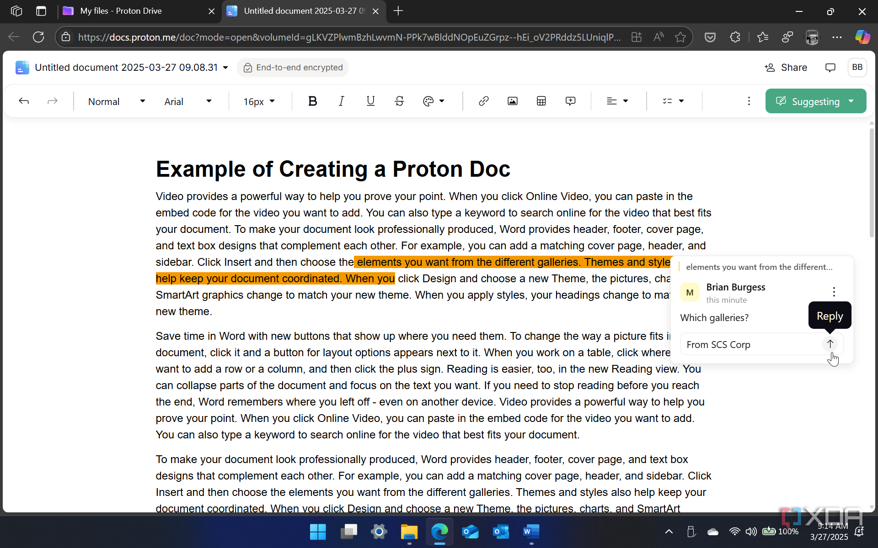The height and width of the screenshot is (548, 878).
Task: Add a comment using toolbar icon
Action: tap(570, 101)
